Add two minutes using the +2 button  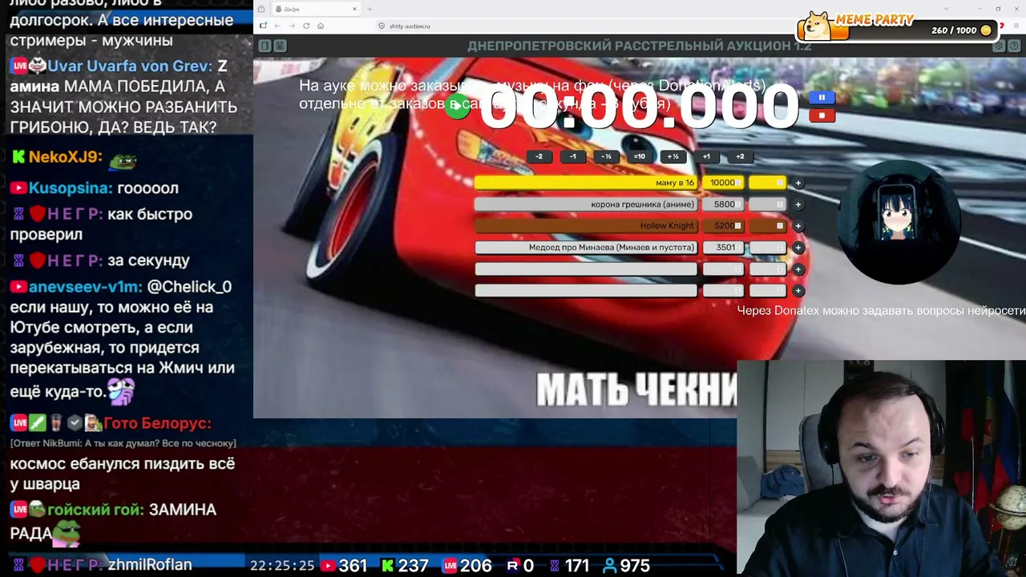(740, 157)
